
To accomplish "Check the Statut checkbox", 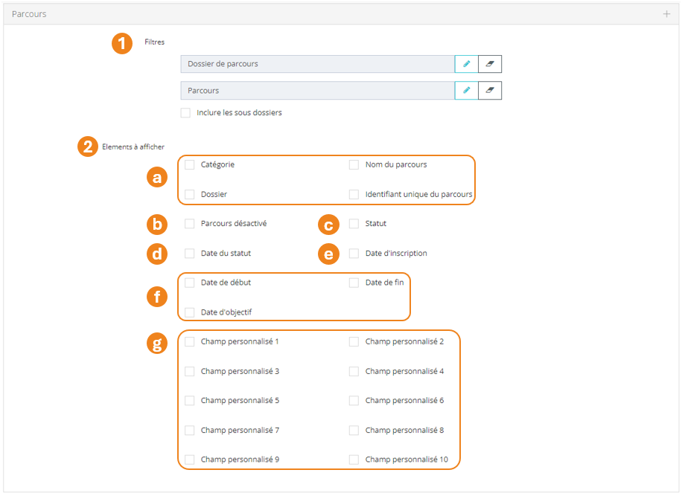I will [x=354, y=223].
